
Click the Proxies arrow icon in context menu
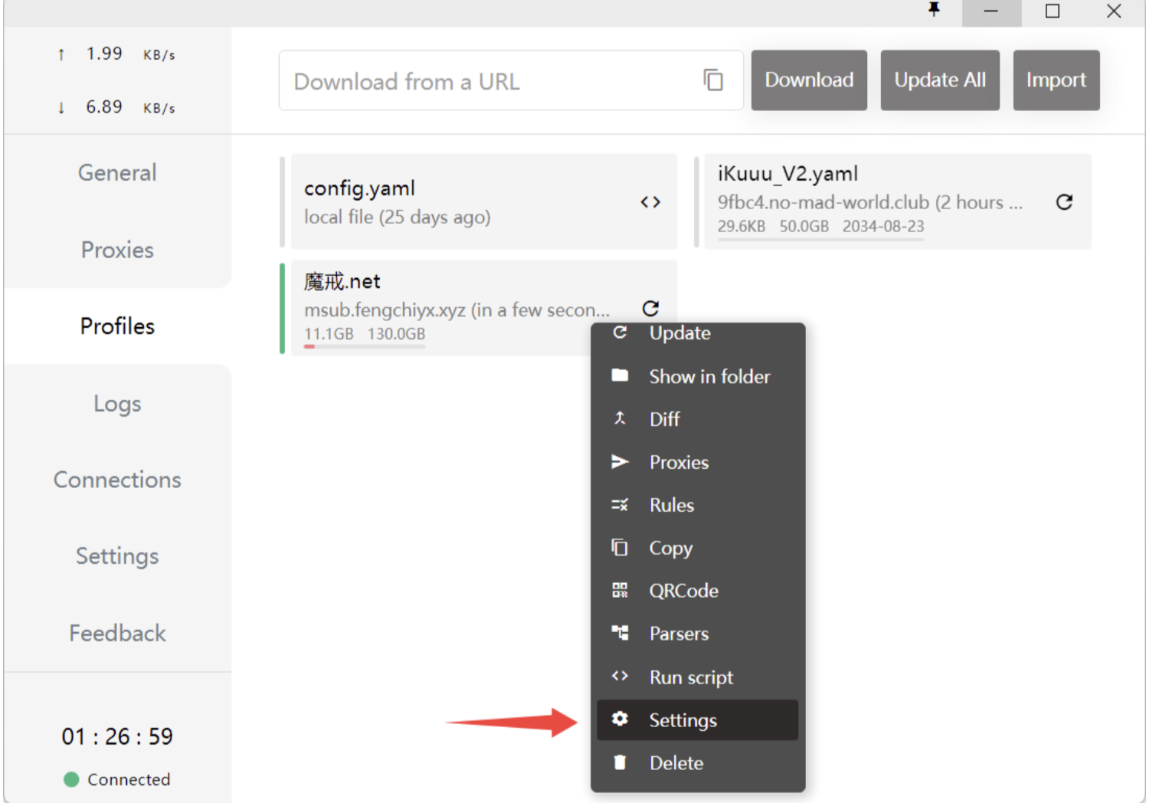620,461
